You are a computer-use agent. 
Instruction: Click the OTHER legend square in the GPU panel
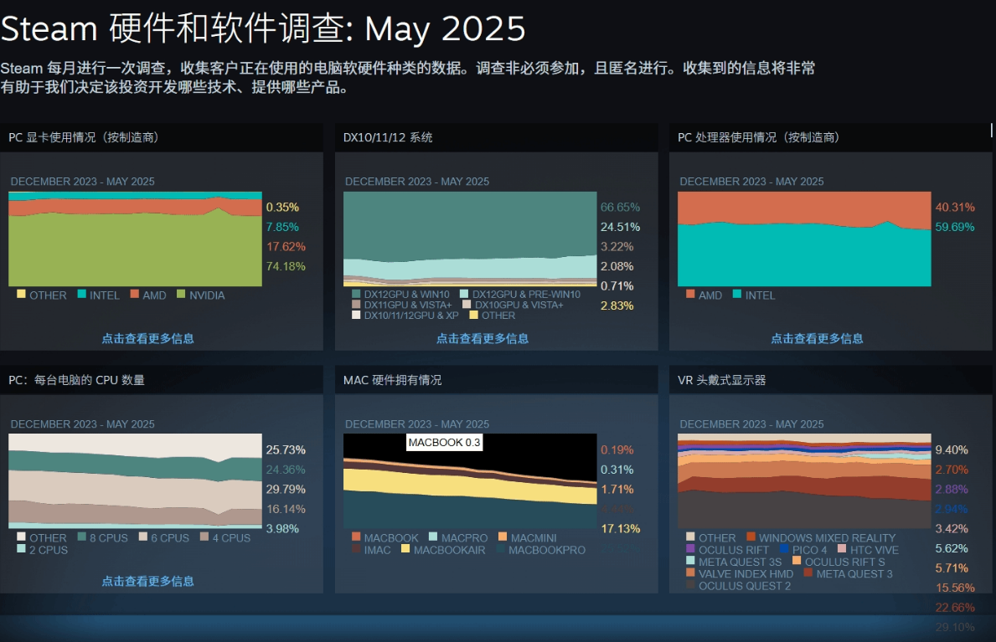21,294
